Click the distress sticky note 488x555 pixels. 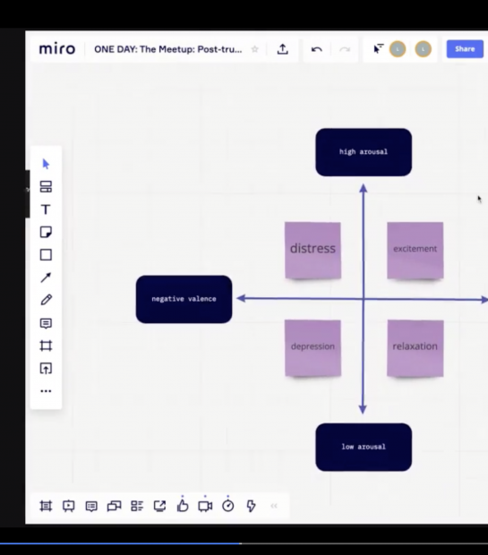click(x=312, y=251)
